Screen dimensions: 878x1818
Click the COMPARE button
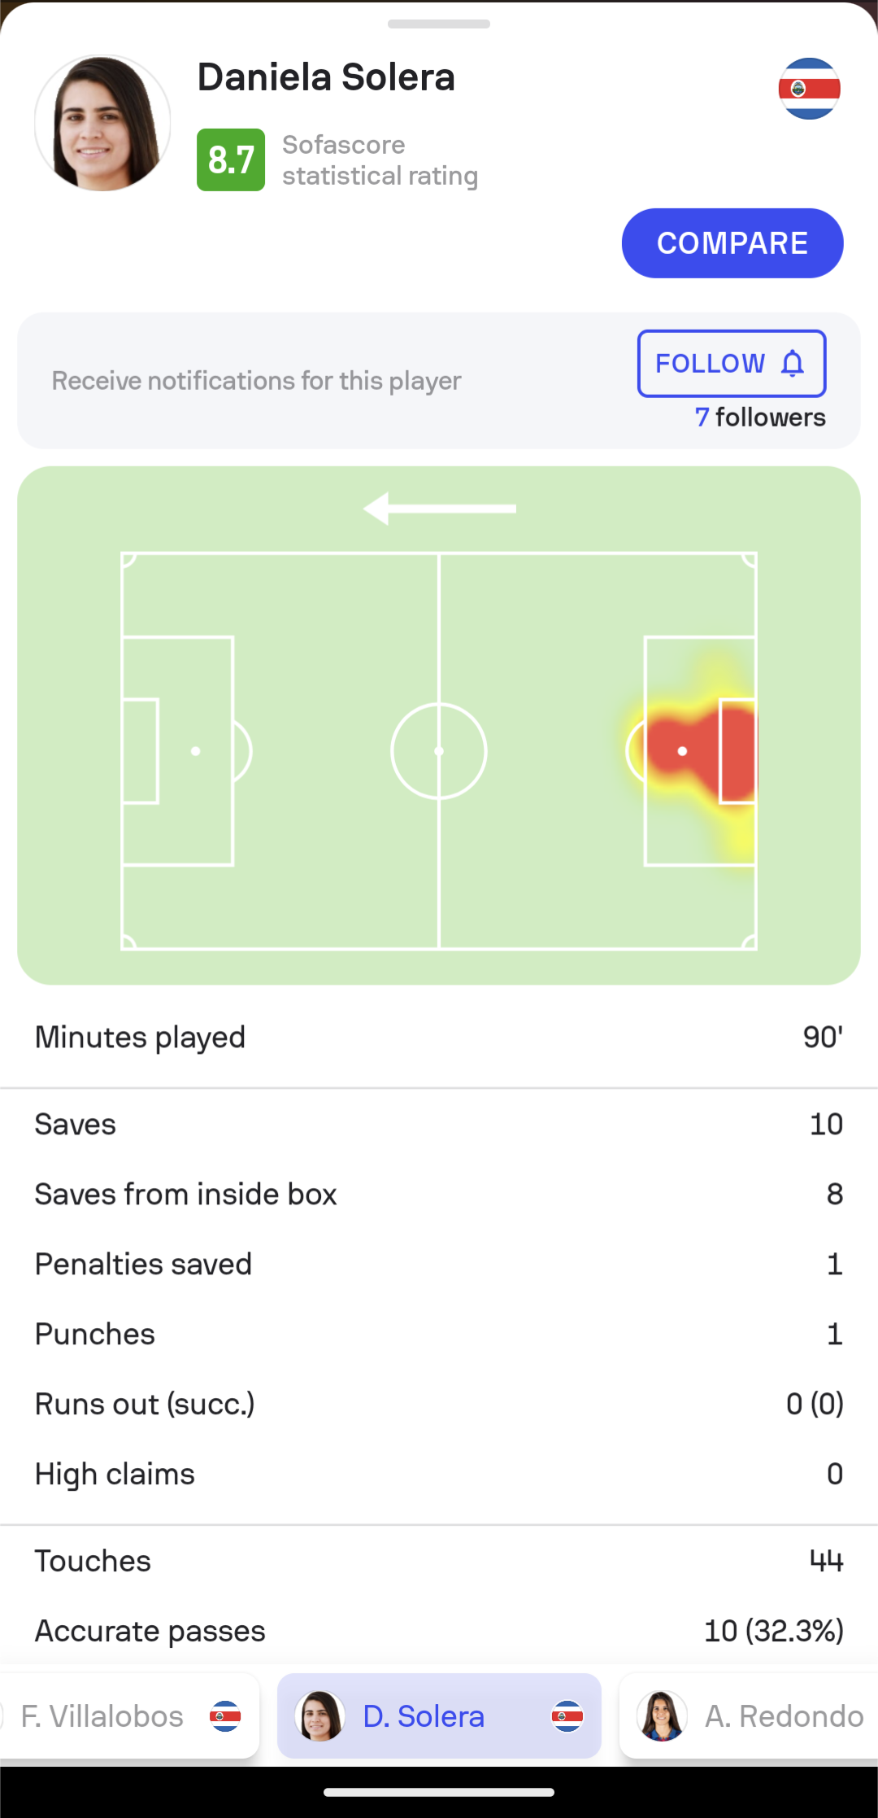732,243
